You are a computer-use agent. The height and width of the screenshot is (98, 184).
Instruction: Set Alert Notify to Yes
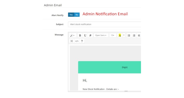71,15
